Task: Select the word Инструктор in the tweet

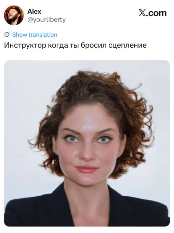Action: click(25, 45)
